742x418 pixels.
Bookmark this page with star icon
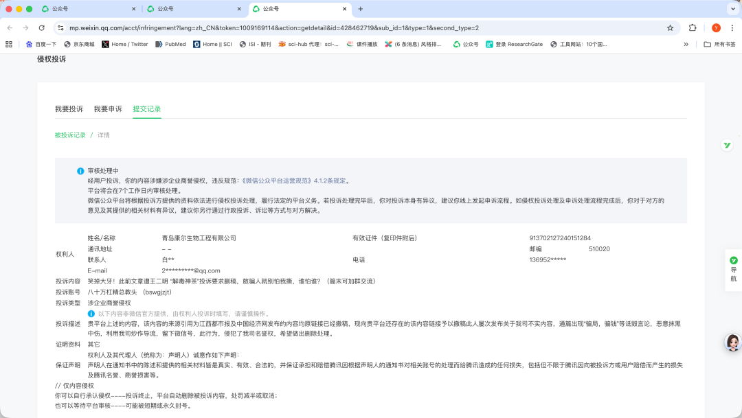670,28
